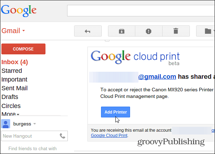Select the Drafts folder
Screen dimensions: 215x154
pyautogui.click(x=10, y=97)
